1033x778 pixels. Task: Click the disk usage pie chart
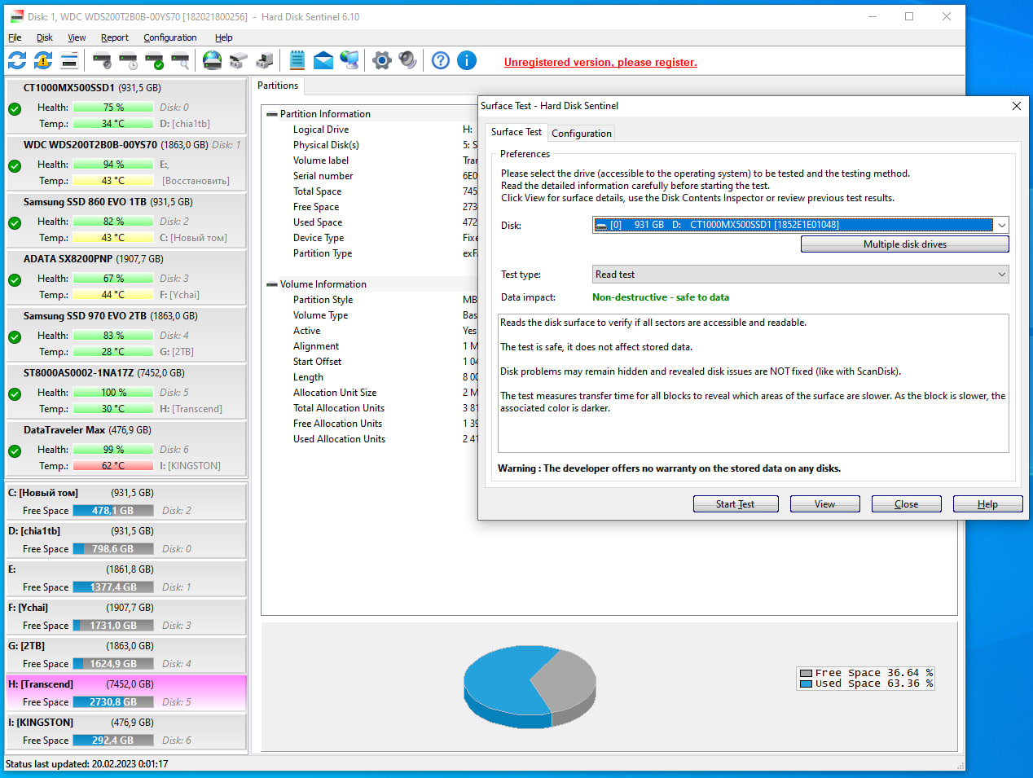pos(530,686)
